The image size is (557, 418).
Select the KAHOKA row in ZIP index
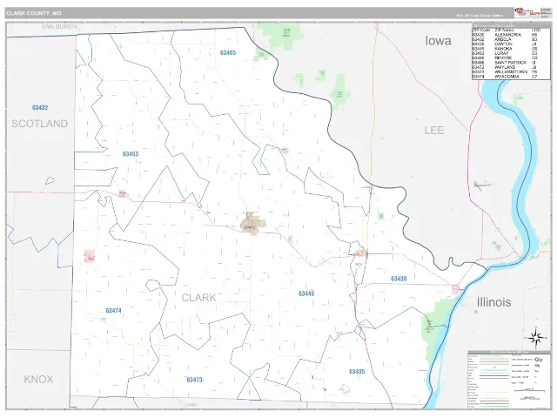coord(511,49)
